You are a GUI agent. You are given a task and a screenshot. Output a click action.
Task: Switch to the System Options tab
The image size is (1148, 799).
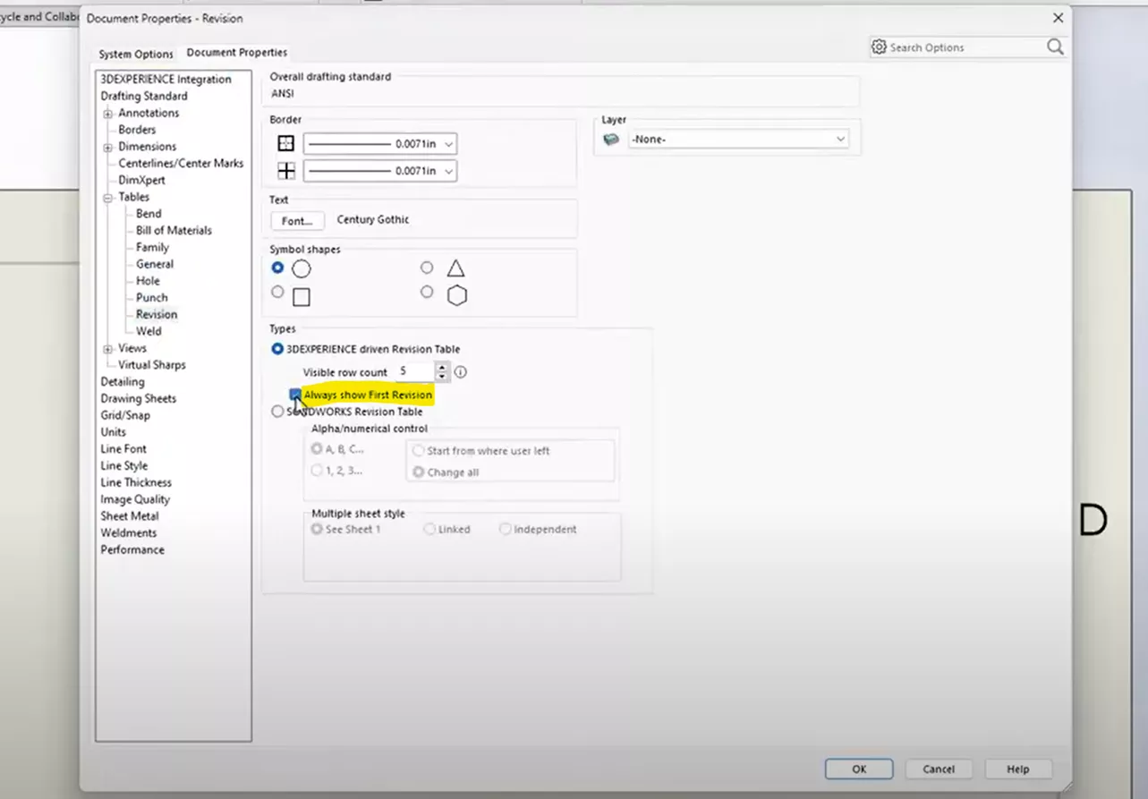point(136,54)
